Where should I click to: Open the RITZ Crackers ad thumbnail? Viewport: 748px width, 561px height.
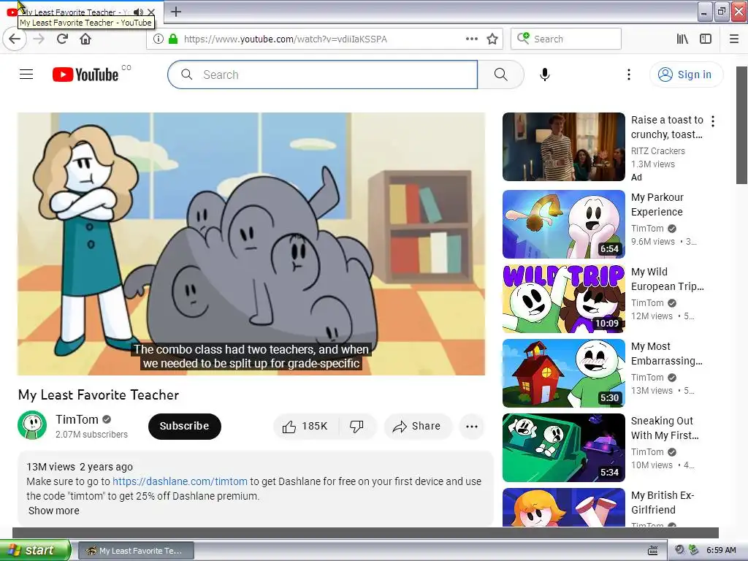coord(563,146)
